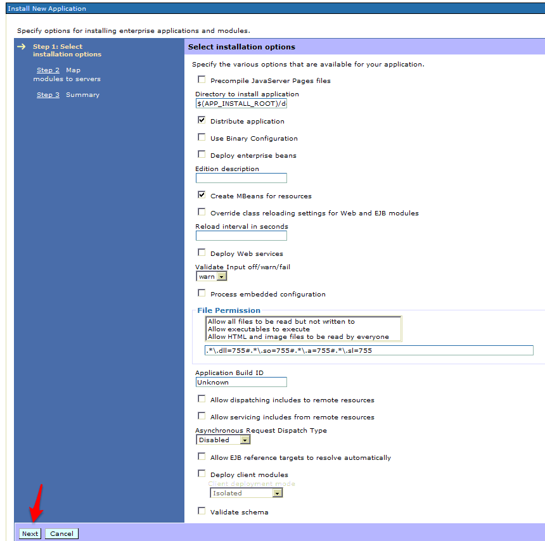Go to Step 2 link

pyautogui.click(x=48, y=70)
